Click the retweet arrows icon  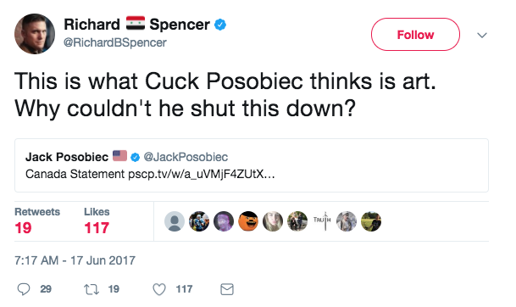[x=92, y=289]
